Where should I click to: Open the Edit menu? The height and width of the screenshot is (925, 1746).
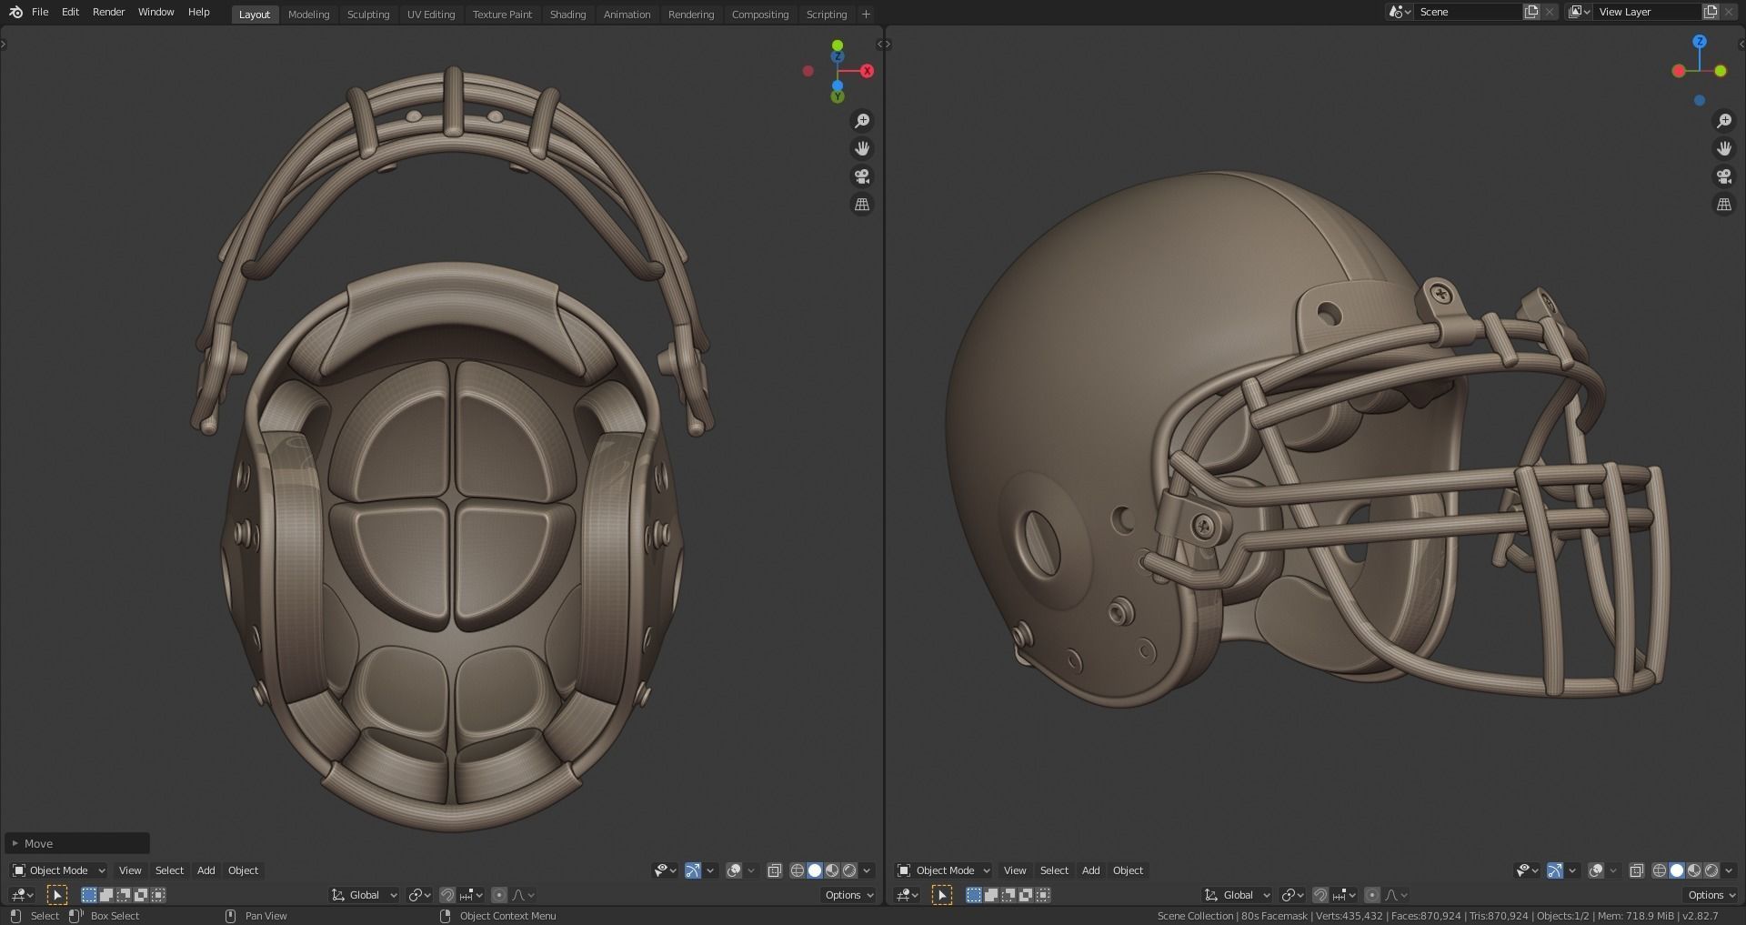(x=70, y=12)
